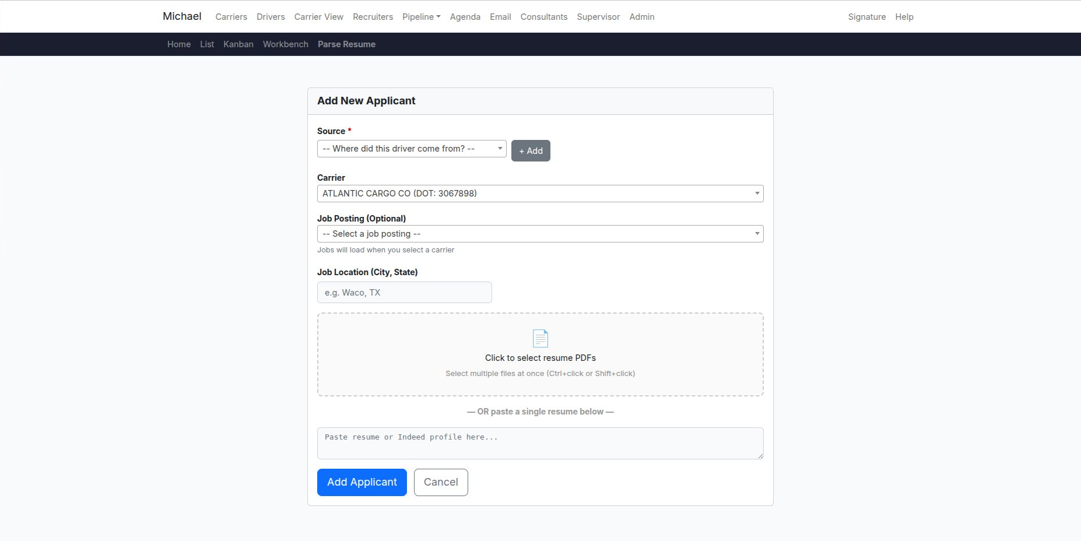This screenshot has height=541, width=1081.
Task: Switch to the List sub-tab
Action: [x=207, y=44]
